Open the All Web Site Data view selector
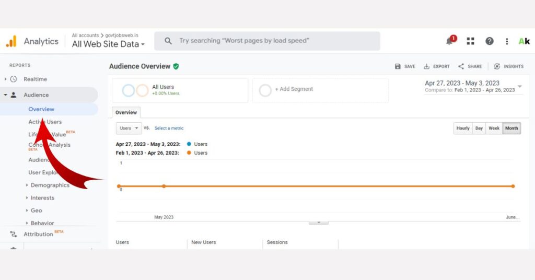This screenshot has width=535, height=280. click(x=108, y=44)
